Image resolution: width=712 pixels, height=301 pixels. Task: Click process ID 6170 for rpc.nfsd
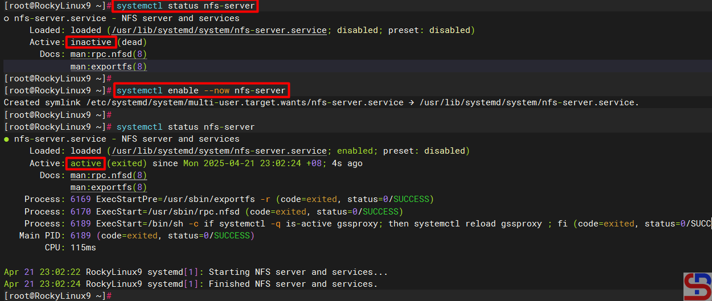pyautogui.click(x=80, y=212)
